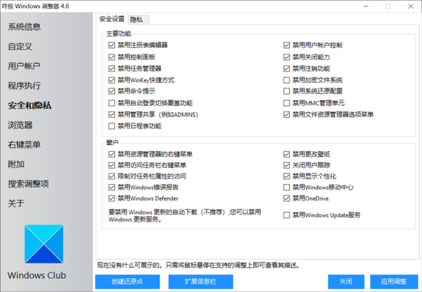Go to 用户帐户 section
Screen dimensions: 422x292
[x=24, y=66]
